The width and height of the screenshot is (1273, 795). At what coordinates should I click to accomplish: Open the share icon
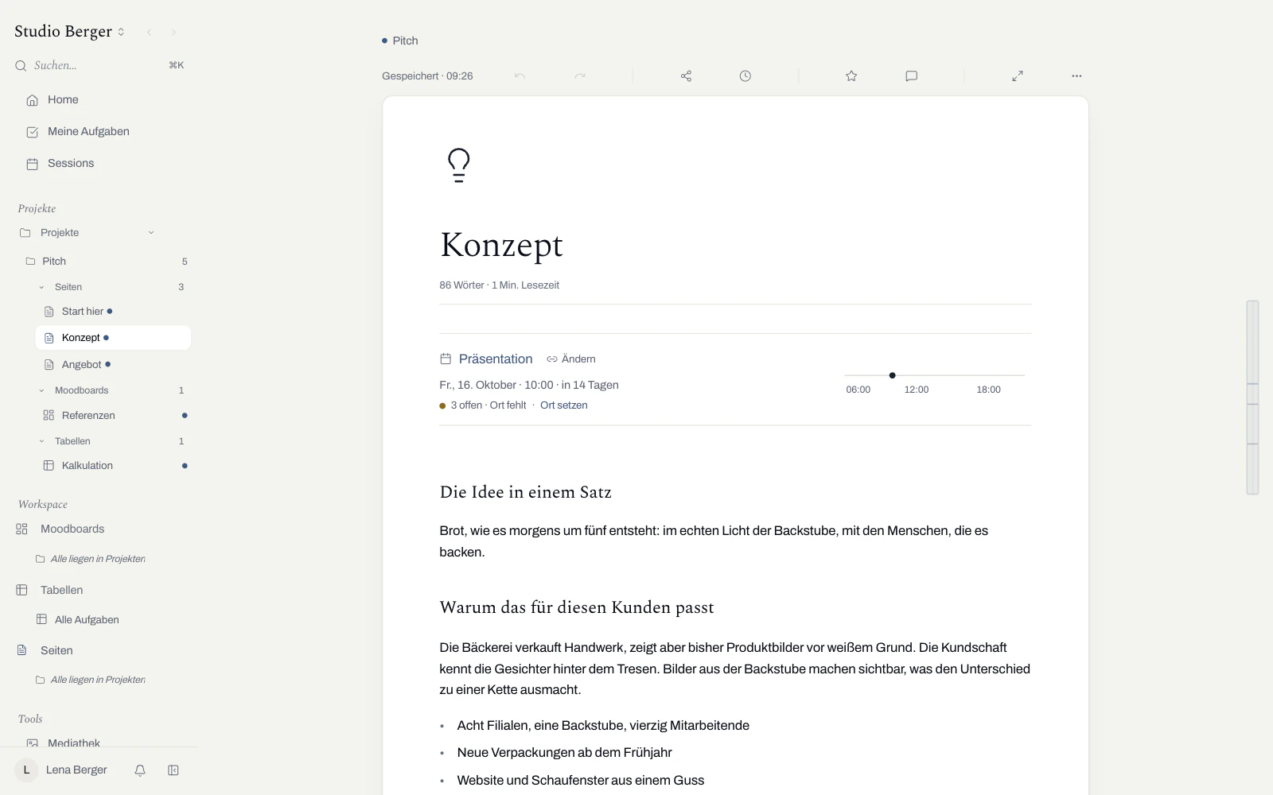686,76
